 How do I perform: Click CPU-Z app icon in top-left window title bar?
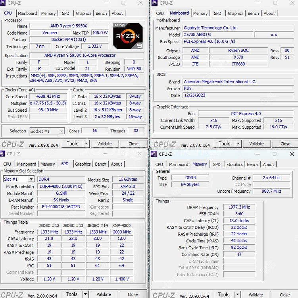pos(2,3)
